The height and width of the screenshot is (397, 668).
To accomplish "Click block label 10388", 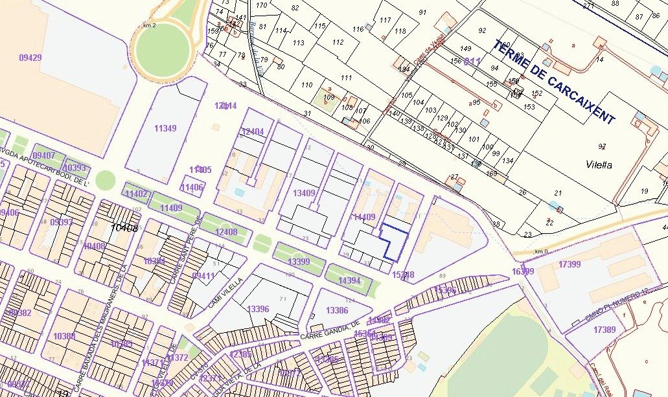I will [64, 336].
